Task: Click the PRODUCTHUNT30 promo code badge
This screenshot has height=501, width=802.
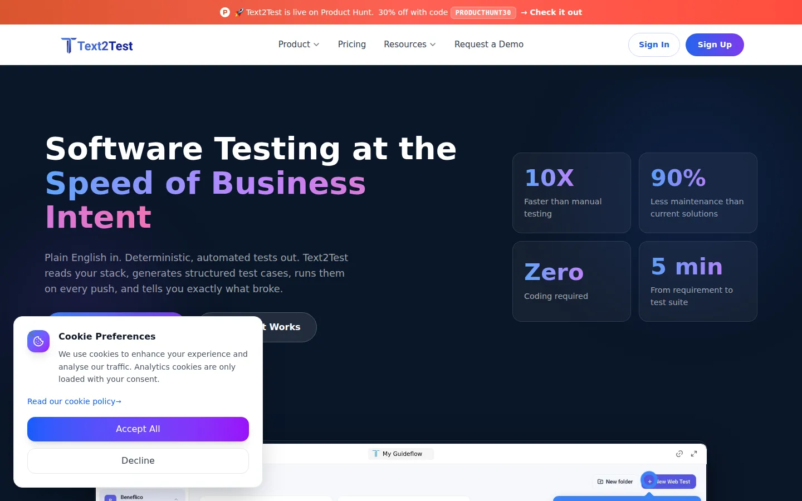Action: (x=483, y=13)
